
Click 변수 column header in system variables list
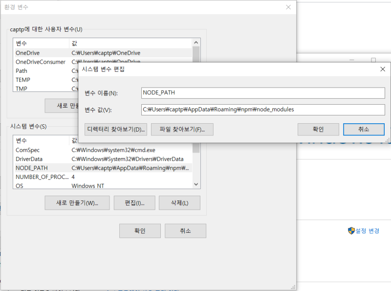pos(42,140)
